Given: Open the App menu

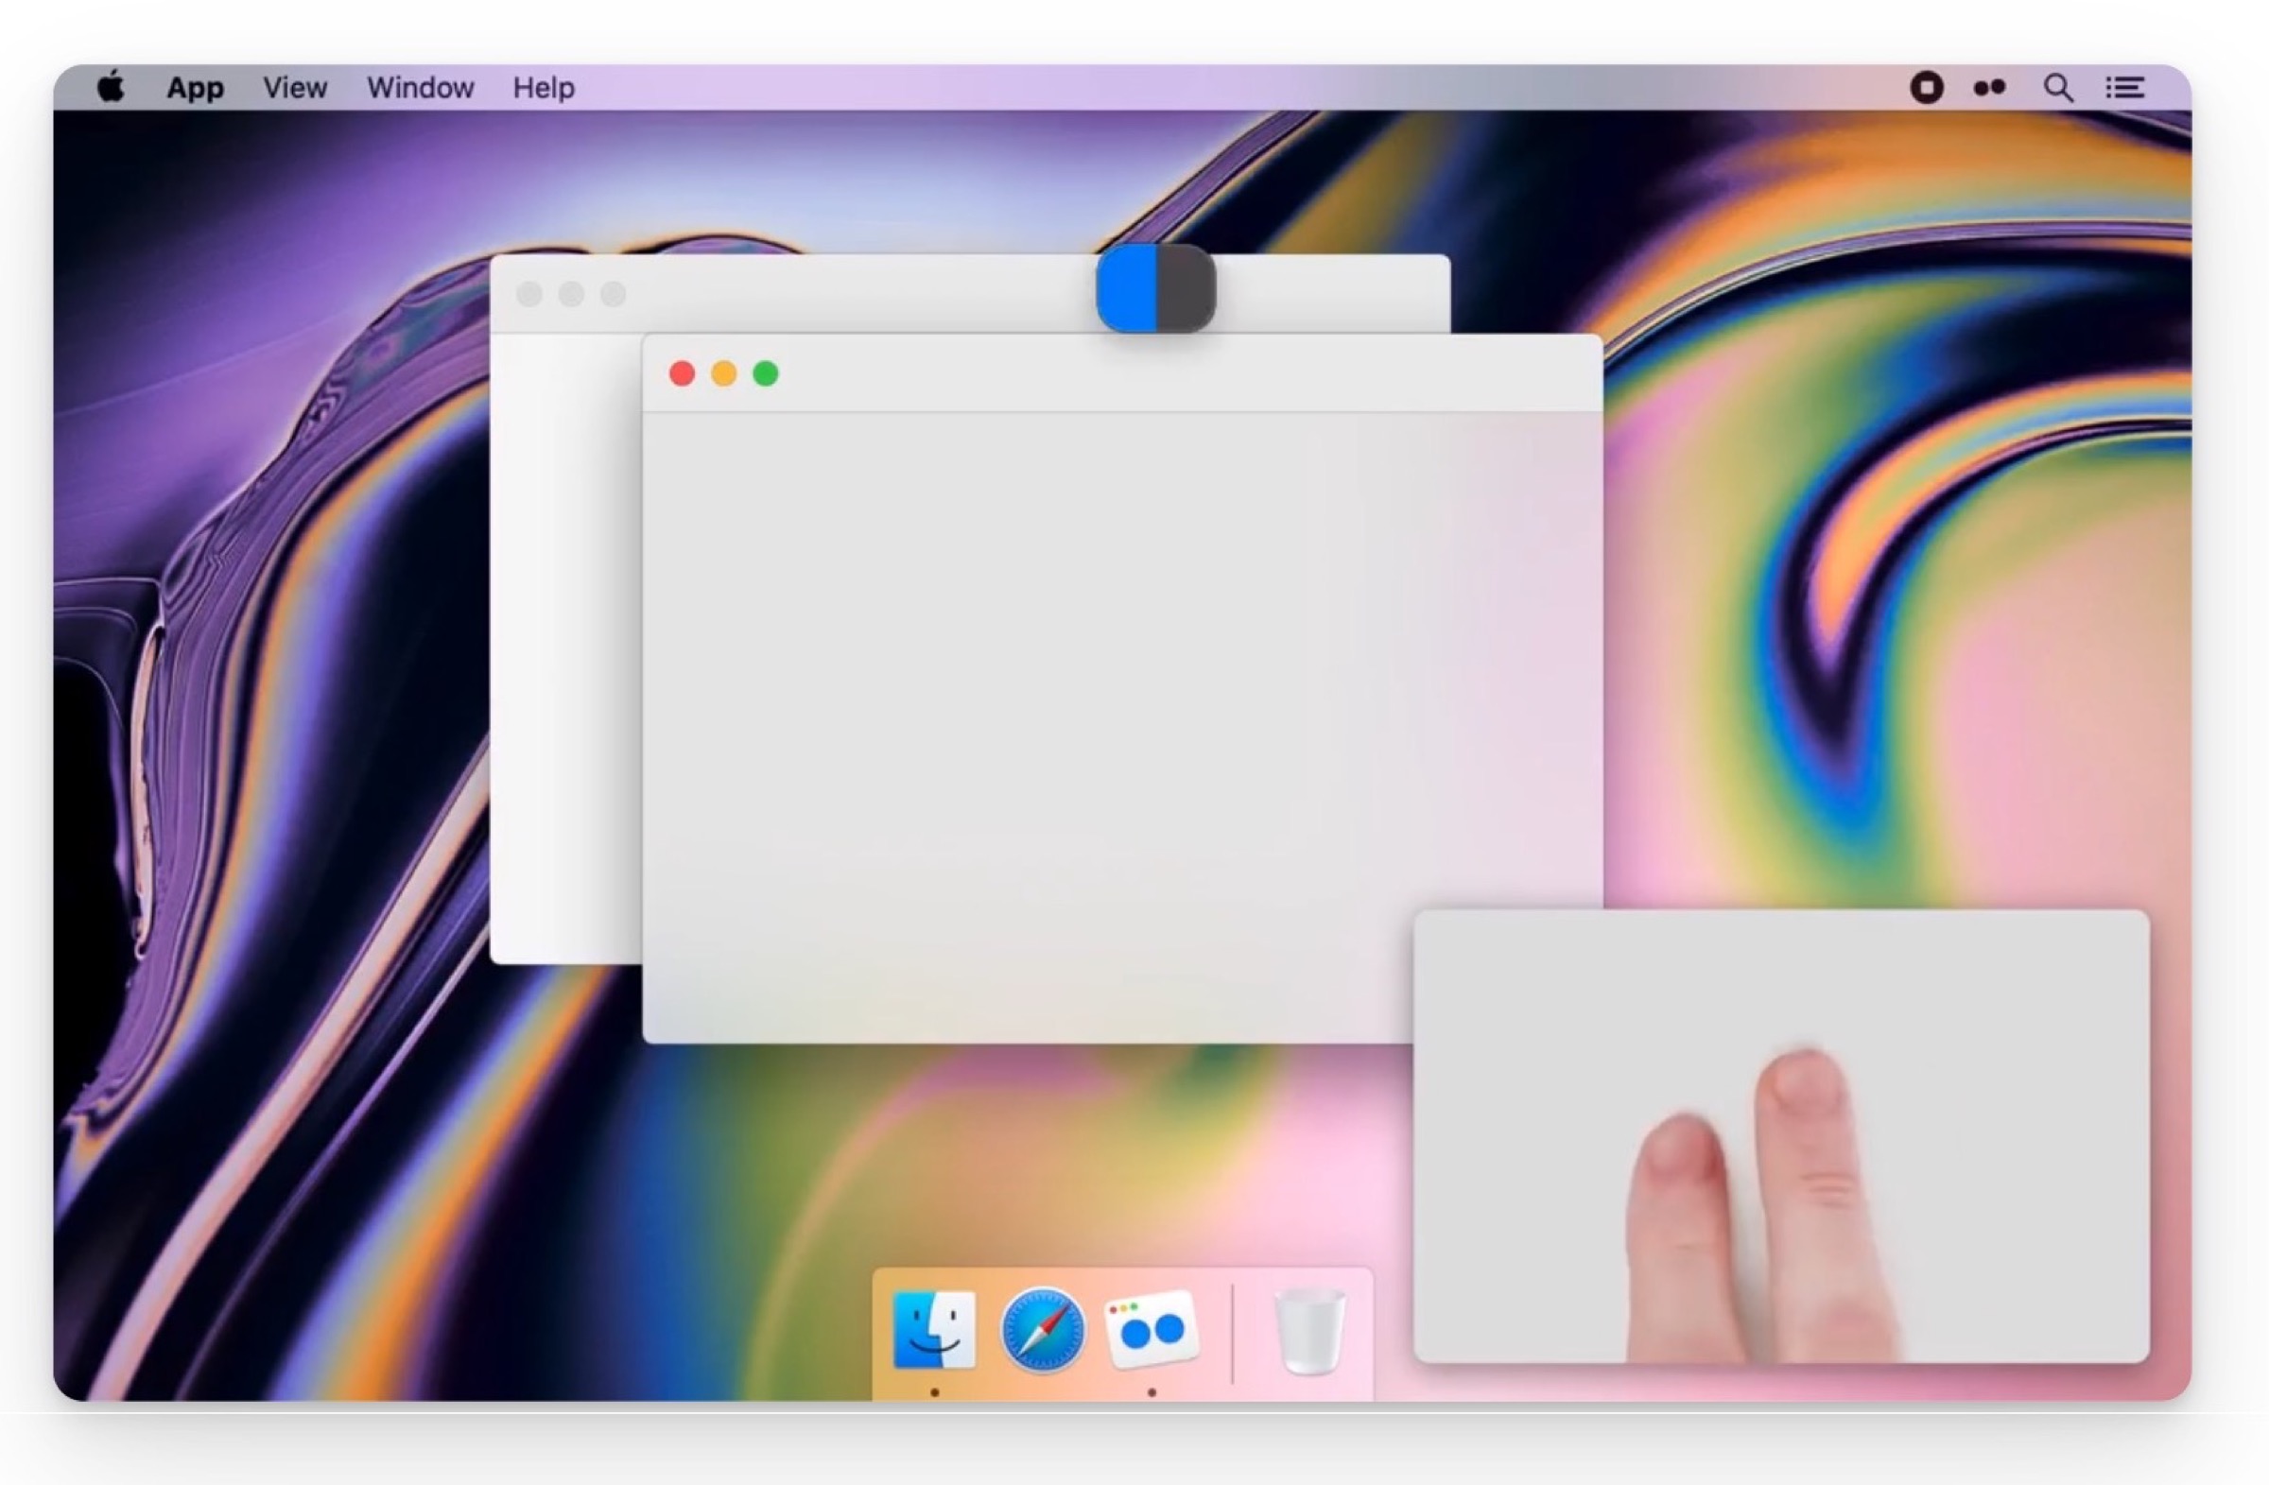Looking at the screenshot, I should (x=195, y=88).
